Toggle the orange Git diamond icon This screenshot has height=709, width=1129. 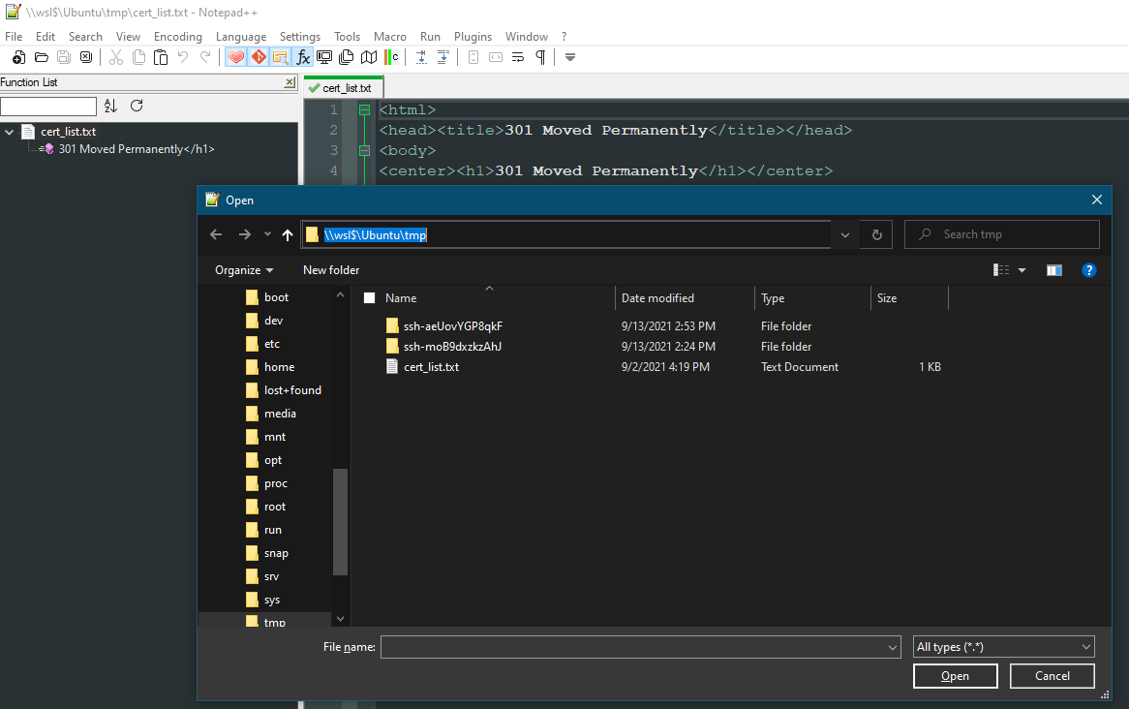pos(259,58)
